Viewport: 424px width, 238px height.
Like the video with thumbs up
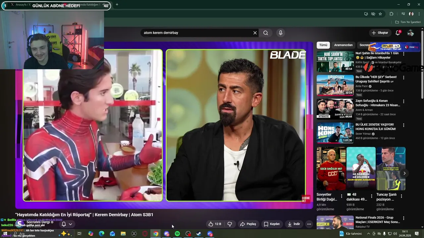click(215, 224)
